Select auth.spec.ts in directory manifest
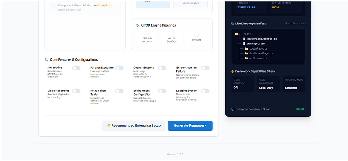The height and width of the screenshot is (161, 348). pos(259,58)
